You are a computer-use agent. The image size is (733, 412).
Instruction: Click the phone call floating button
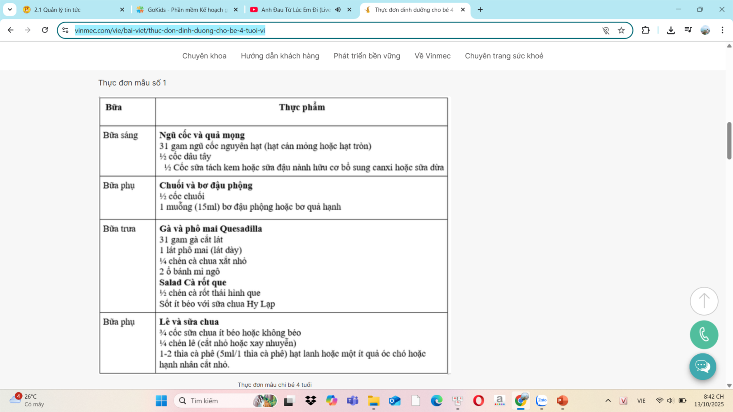coord(704,335)
